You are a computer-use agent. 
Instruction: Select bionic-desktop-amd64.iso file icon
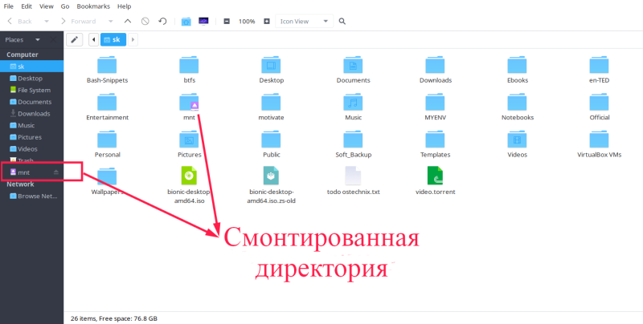tap(188, 176)
